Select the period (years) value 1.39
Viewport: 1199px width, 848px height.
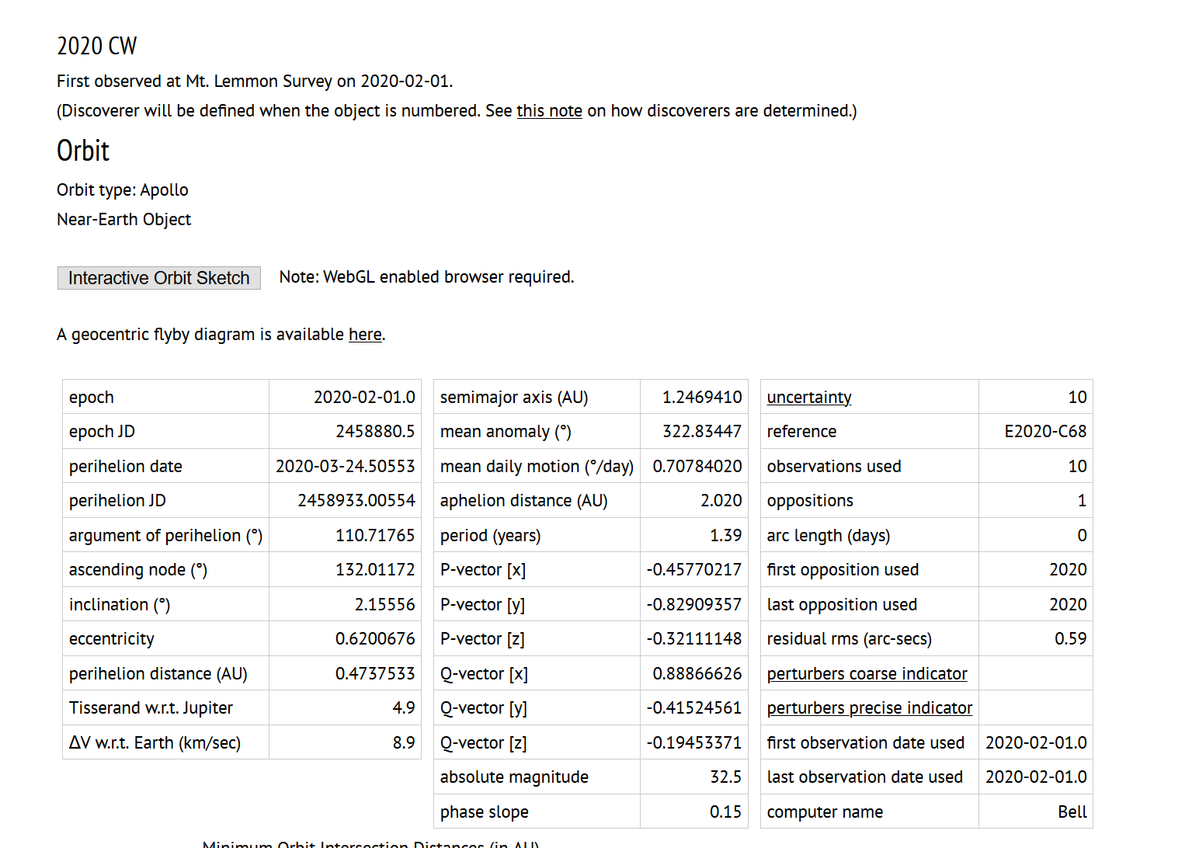click(725, 536)
